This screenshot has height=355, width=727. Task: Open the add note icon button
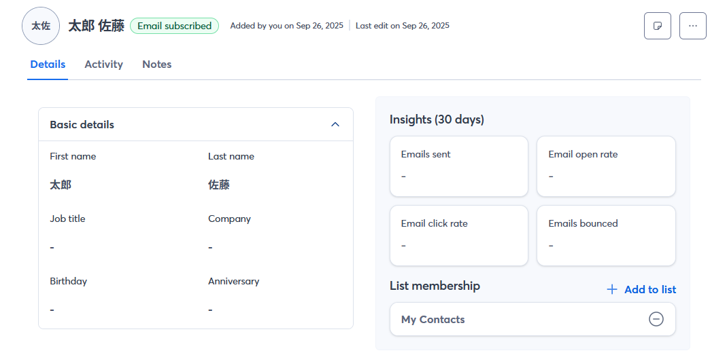pyautogui.click(x=657, y=26)
